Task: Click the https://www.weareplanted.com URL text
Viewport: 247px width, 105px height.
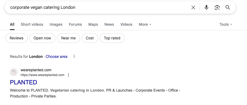Action: (42, 75)
